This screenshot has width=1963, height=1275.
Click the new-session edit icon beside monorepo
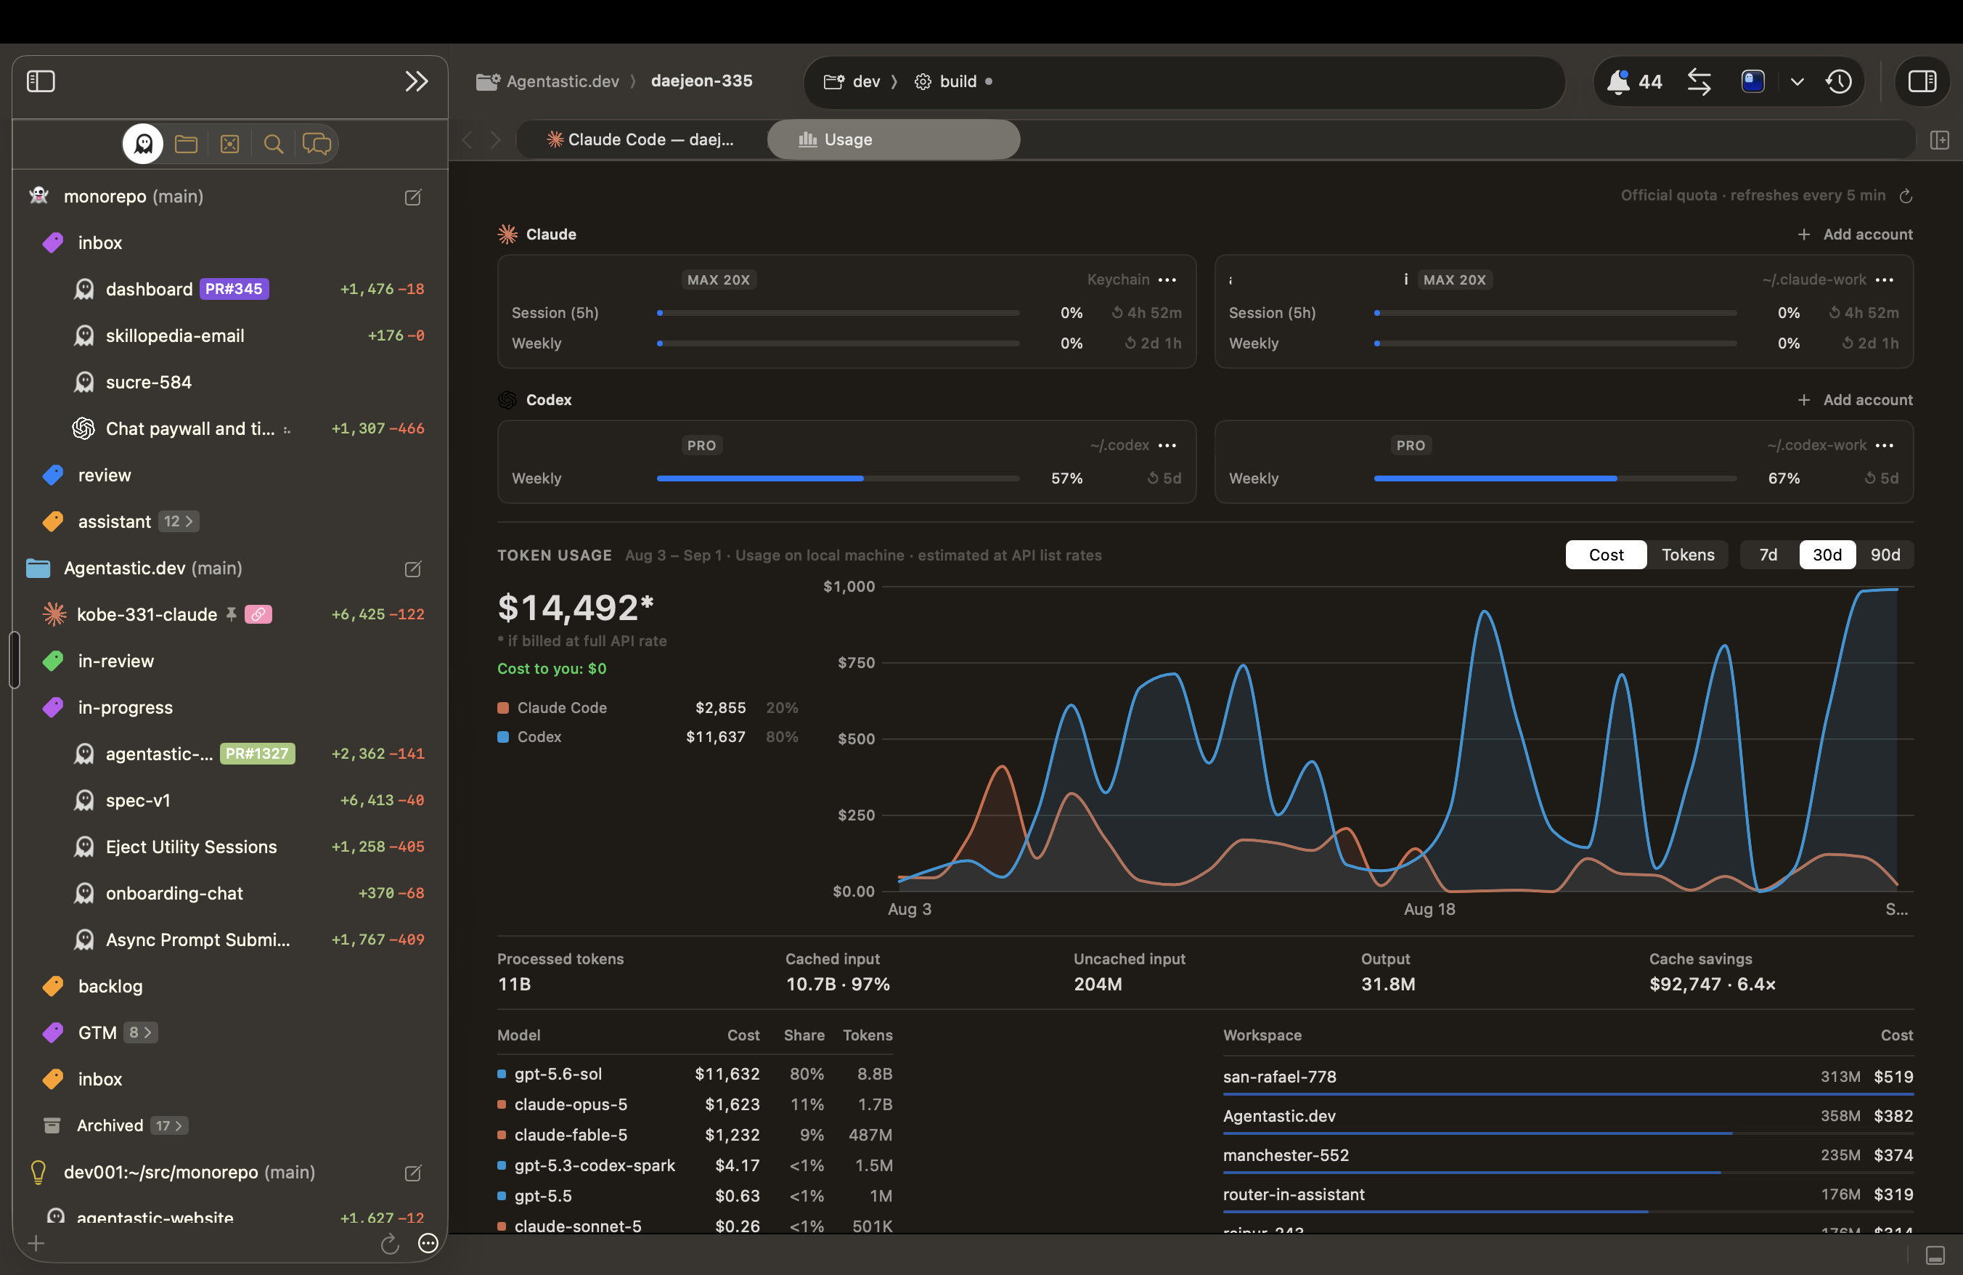pyautogui.click(x=413, y=197)
